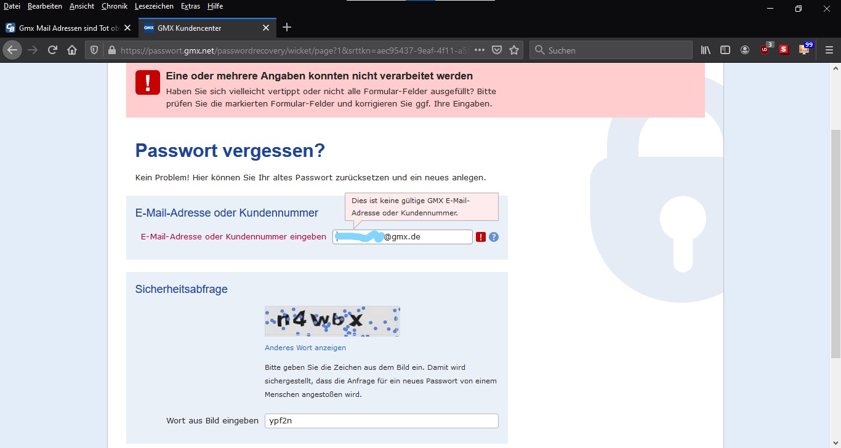Viewport: 841px width, 448px height.
Task: Focus the captcha word input field
Action: pos(382,421)
